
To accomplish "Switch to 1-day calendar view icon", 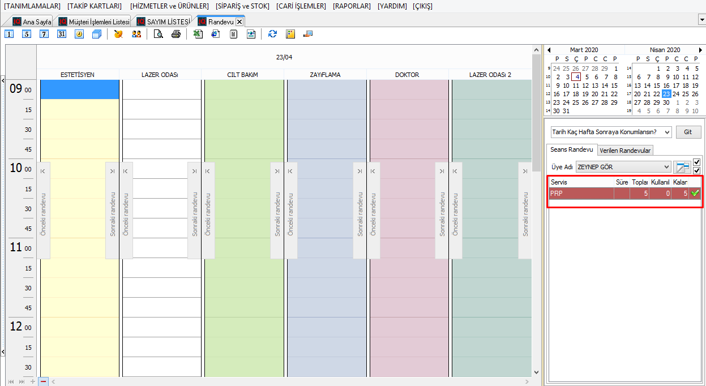I will pyautogui.click(x=9, y=34).
